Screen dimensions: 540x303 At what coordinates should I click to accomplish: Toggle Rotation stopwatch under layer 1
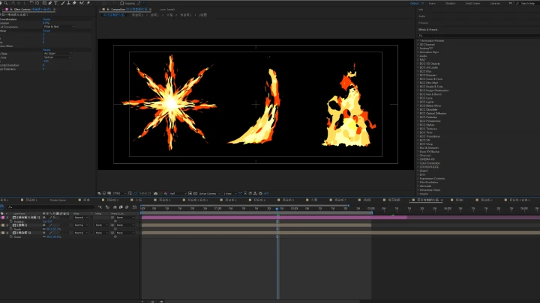pyautogui.click(x=11, y=221)
